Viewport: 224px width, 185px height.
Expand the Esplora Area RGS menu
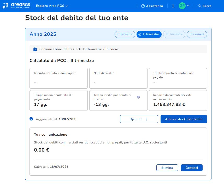coord(52,6)
